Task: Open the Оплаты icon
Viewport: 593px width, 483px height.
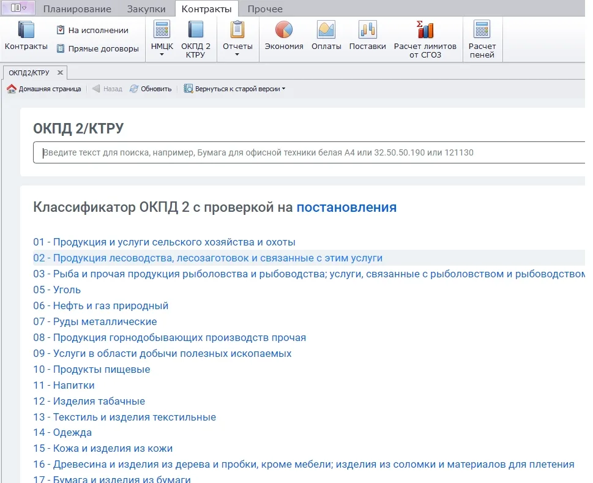Action: pos(326,30)
